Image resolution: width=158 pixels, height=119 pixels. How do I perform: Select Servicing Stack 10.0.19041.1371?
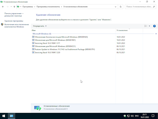click(x=47, y=43)
